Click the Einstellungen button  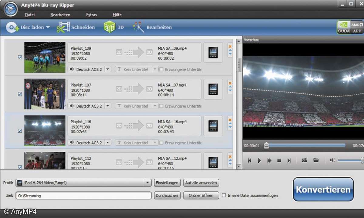click(x=167, y=183)
